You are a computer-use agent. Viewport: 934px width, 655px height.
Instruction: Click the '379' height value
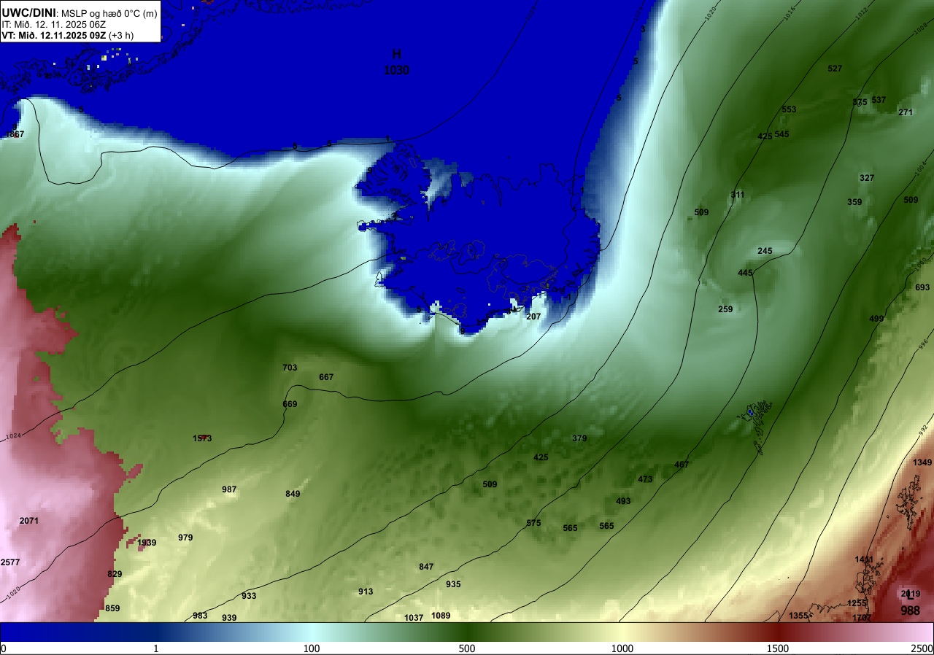tap(579, 438)
